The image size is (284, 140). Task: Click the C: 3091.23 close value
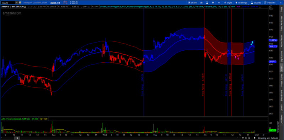tap(86, 6)
